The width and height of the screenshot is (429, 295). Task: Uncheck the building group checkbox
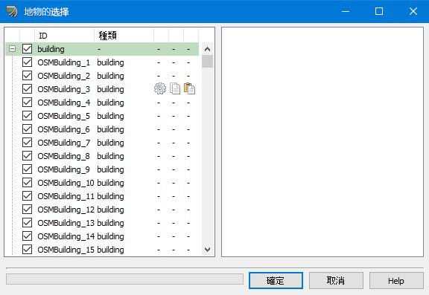point(27,49)
